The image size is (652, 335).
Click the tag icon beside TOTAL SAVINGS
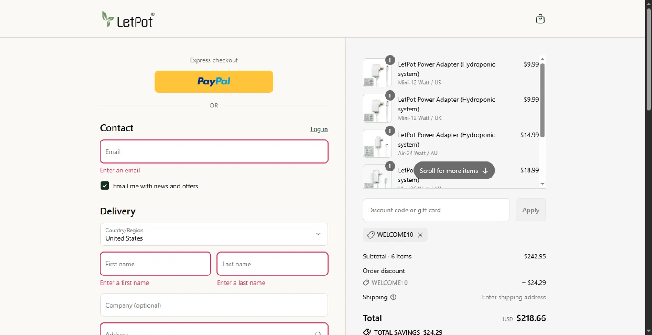pyautogui.click(x=367, y=332)
